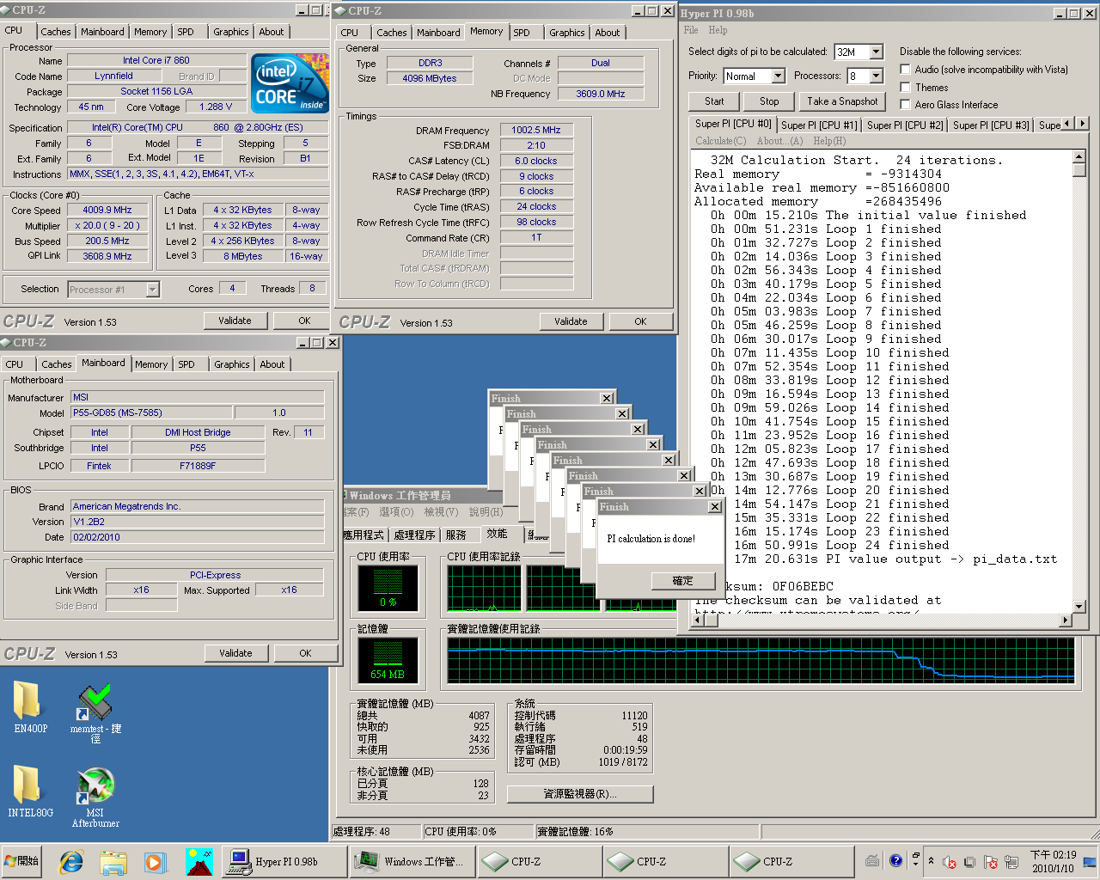Click the 654 MB memory usage meter
This screenshot has width=1100, height=880.
coord(388,660)
